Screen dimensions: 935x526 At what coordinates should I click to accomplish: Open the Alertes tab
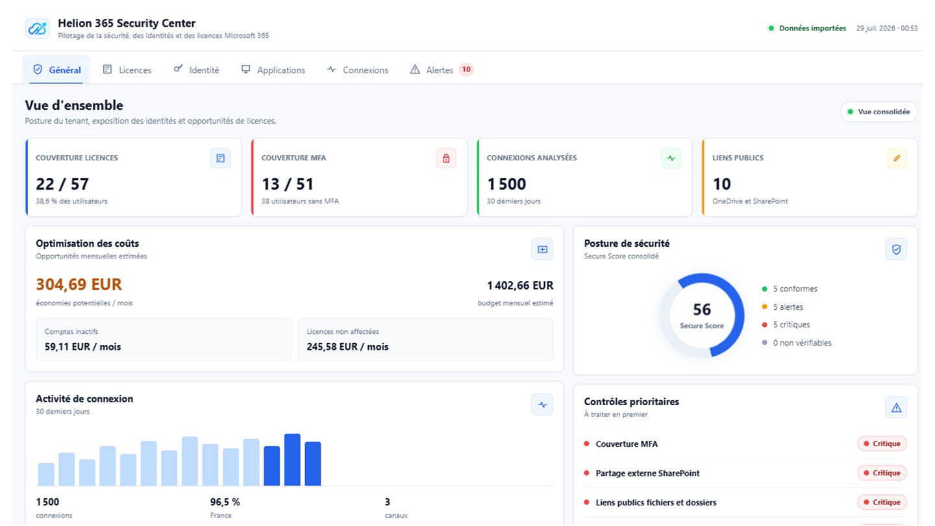pos(442,70)
